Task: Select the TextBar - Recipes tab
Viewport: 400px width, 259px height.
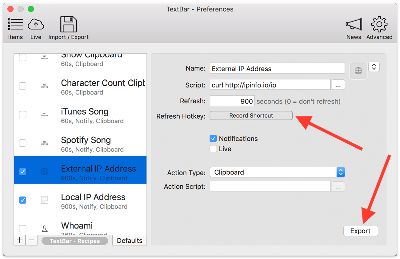Action: pyautogui.click(x=75, y=241)
